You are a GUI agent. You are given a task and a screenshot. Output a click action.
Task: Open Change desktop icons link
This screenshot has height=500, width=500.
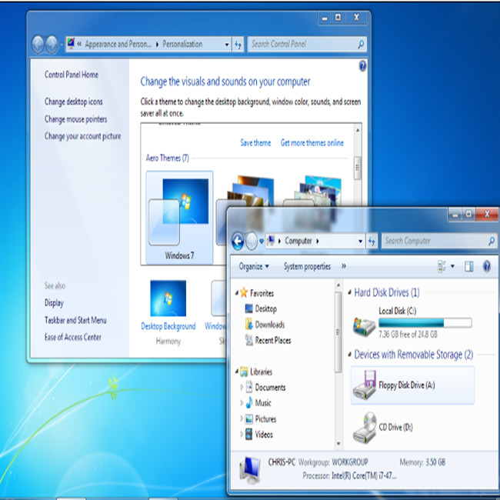(73, 102)
